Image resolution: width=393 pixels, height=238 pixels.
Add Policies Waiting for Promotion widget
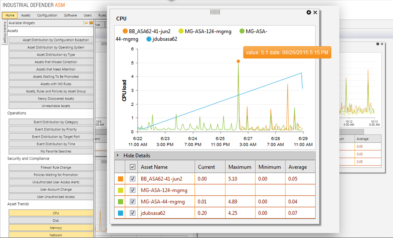pyautogui.click(x=51, y=175)
